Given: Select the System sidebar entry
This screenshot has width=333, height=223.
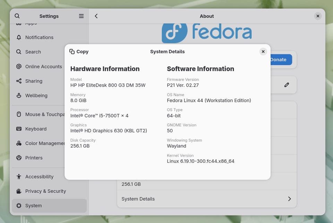Looking at the screenshot, I should 49,206.
